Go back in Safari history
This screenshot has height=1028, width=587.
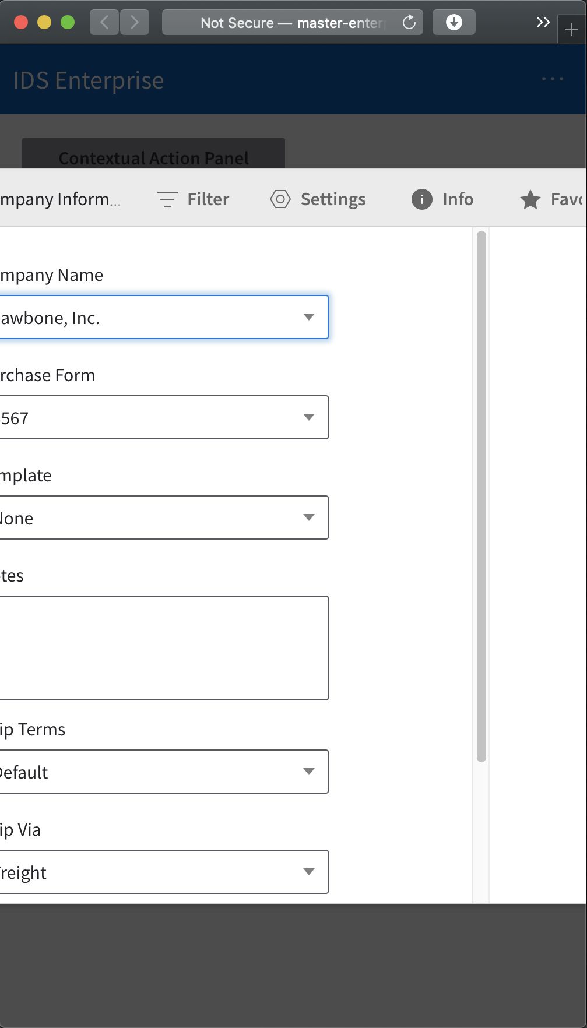104,23
